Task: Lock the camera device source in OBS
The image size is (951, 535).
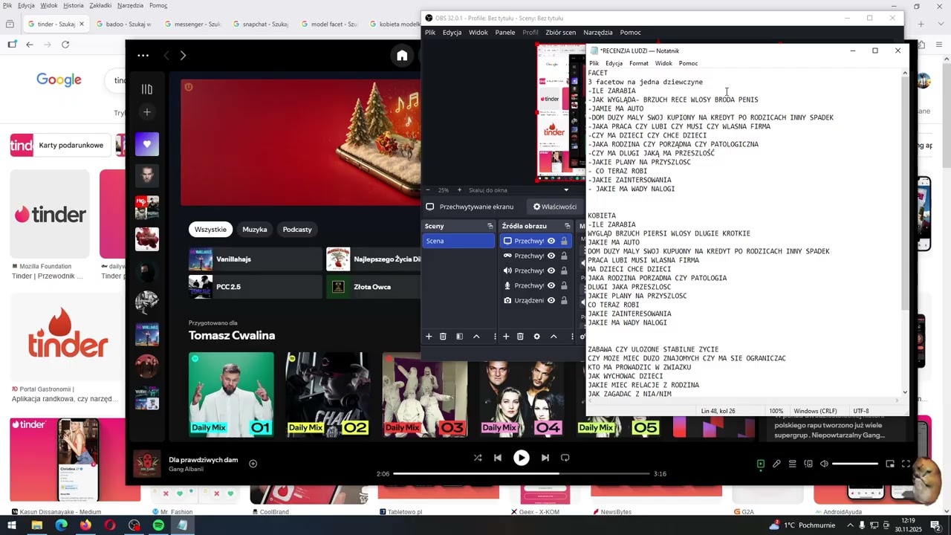Action: (564, 300)
